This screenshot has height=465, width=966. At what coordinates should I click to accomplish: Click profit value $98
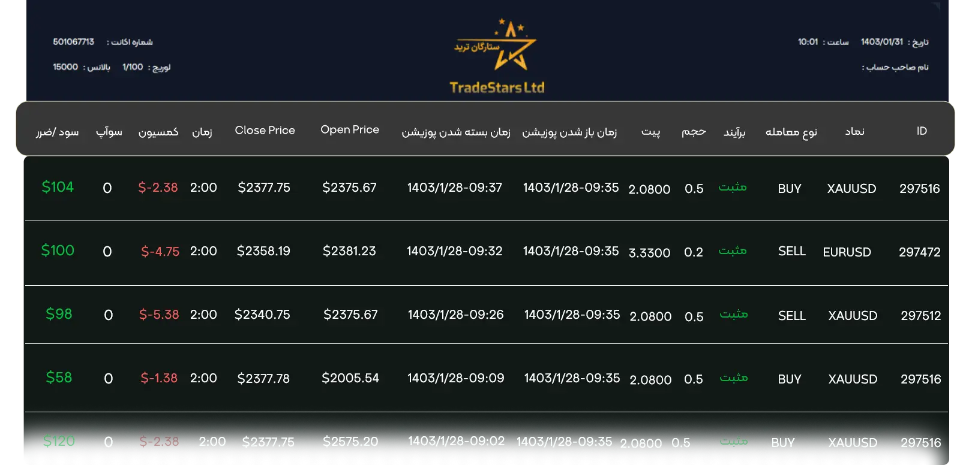[x=59, y=314]
